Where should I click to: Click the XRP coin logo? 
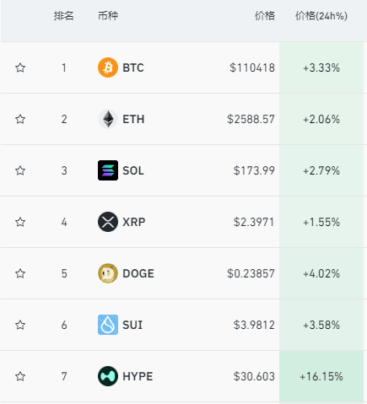click(108, 222)
